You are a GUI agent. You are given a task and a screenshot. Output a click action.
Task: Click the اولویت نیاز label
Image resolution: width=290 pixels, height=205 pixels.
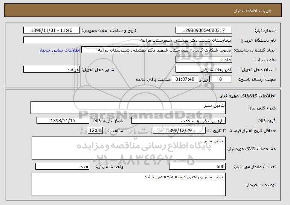click(x=265, y=60)
